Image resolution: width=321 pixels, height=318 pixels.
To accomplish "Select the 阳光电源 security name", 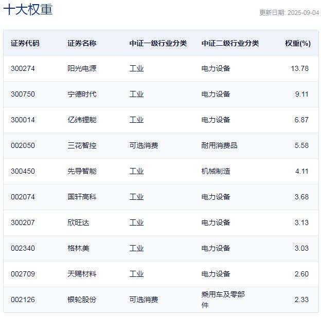I will click(x=82, y=68).
